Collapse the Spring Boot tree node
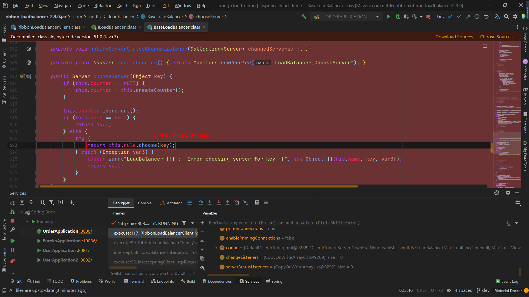This screenshot has width=529, height=297. pos(21,212)
